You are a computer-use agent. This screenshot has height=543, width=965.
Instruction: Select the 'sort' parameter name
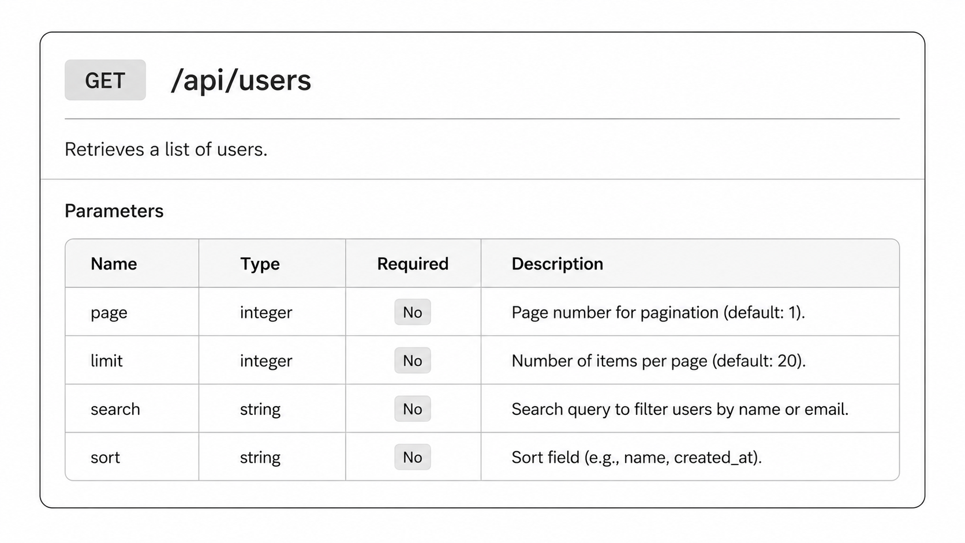pyautogui.click(x=105, y=458)
